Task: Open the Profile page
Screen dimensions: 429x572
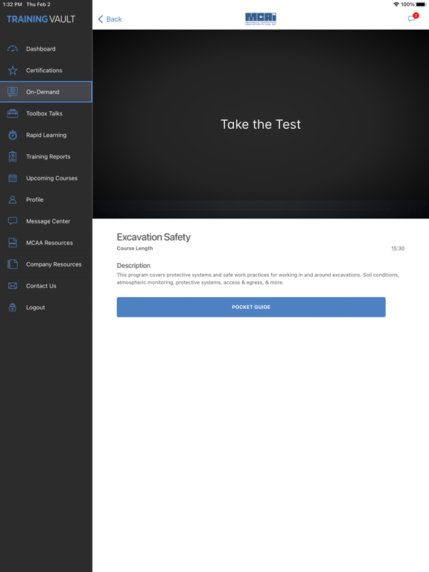Action: [46, 200]
